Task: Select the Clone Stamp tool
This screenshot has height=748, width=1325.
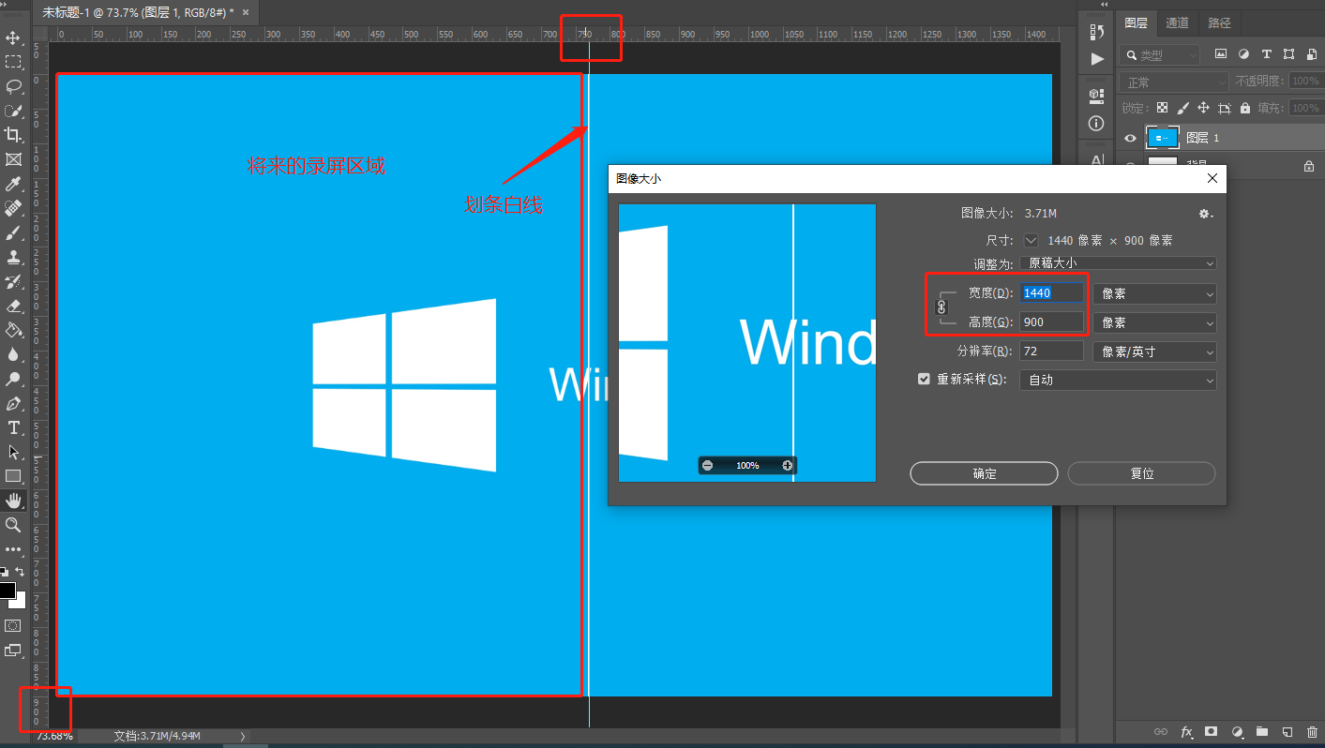Action: point(13,257)
